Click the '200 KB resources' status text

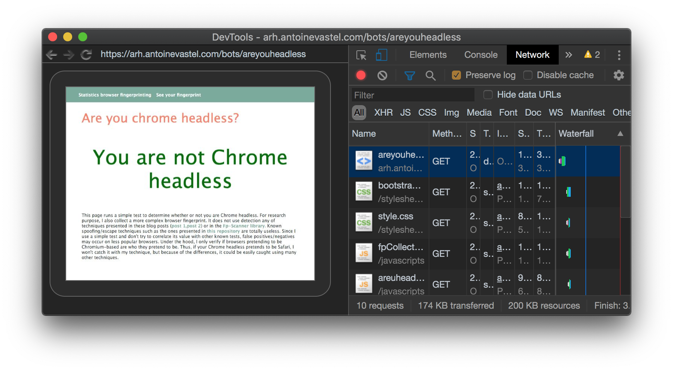point(544,306)
